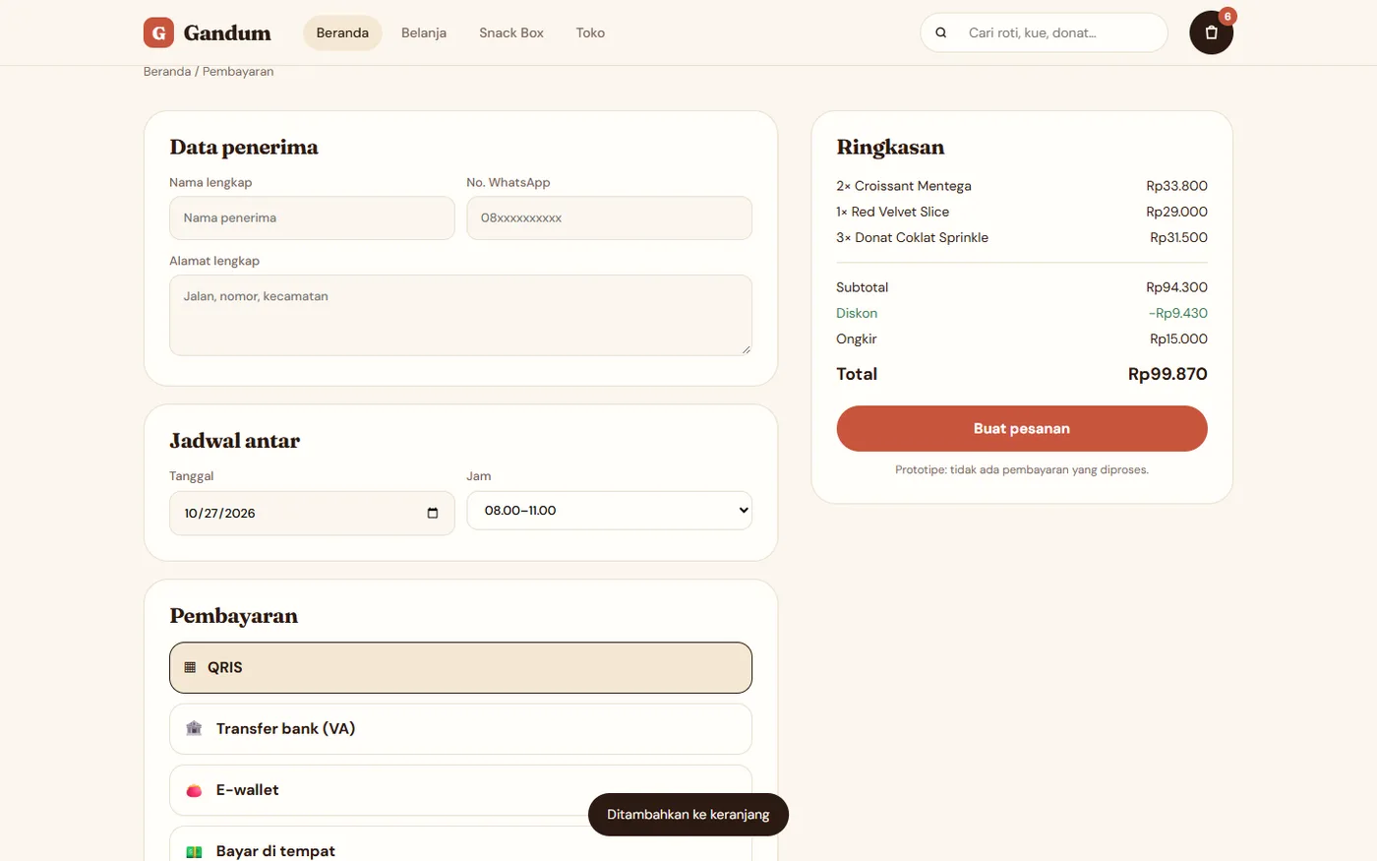Click the Gandum brand name
Screen dimensions: 1377x861
(227, 32)
